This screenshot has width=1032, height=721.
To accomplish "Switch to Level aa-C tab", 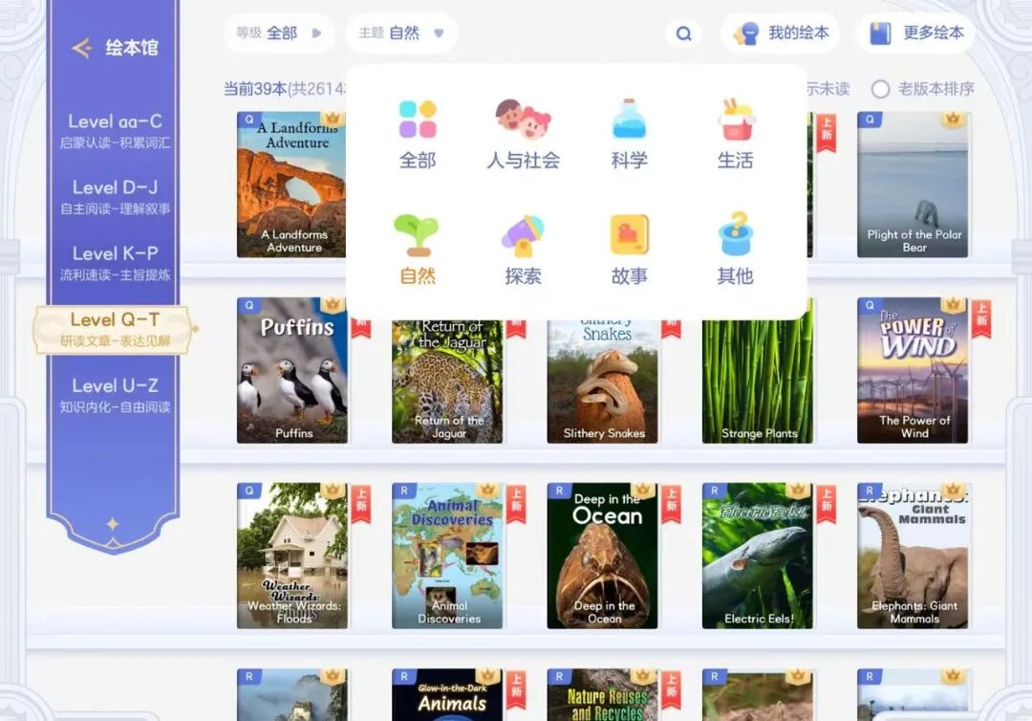I will (x=115, y=131).
